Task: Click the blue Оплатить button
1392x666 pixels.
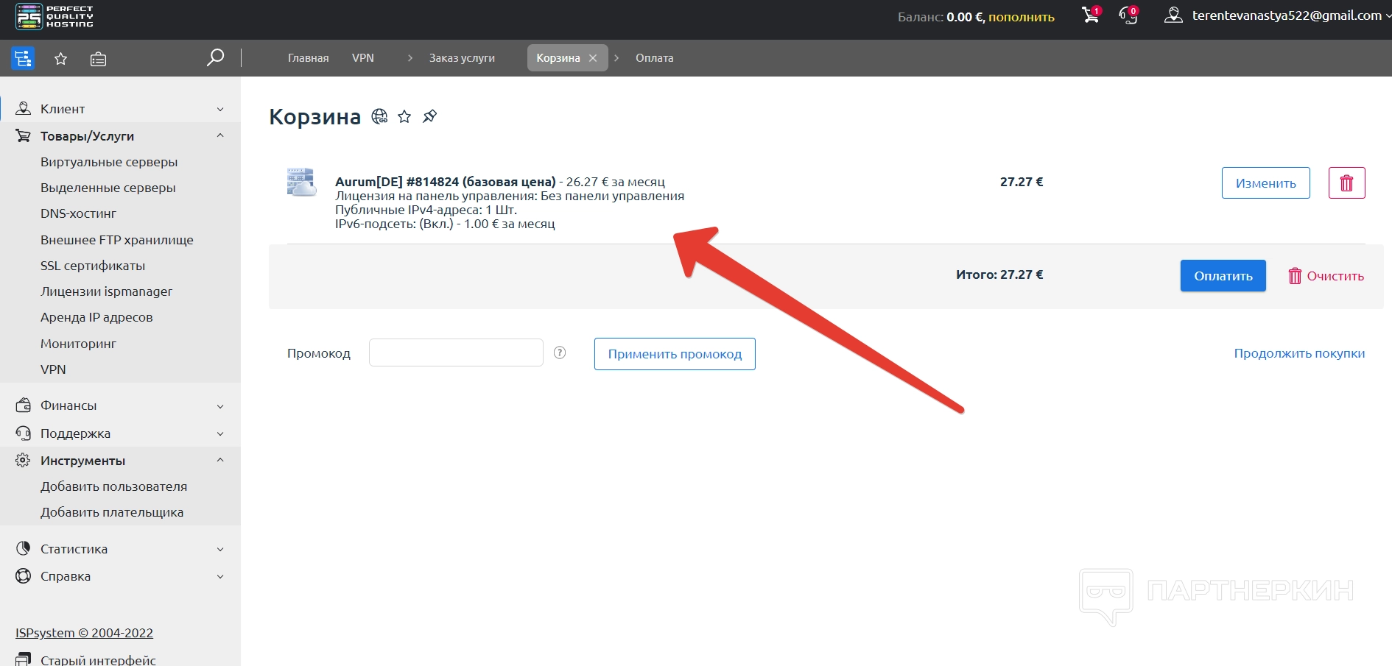Action: (x=1223, y=276)
